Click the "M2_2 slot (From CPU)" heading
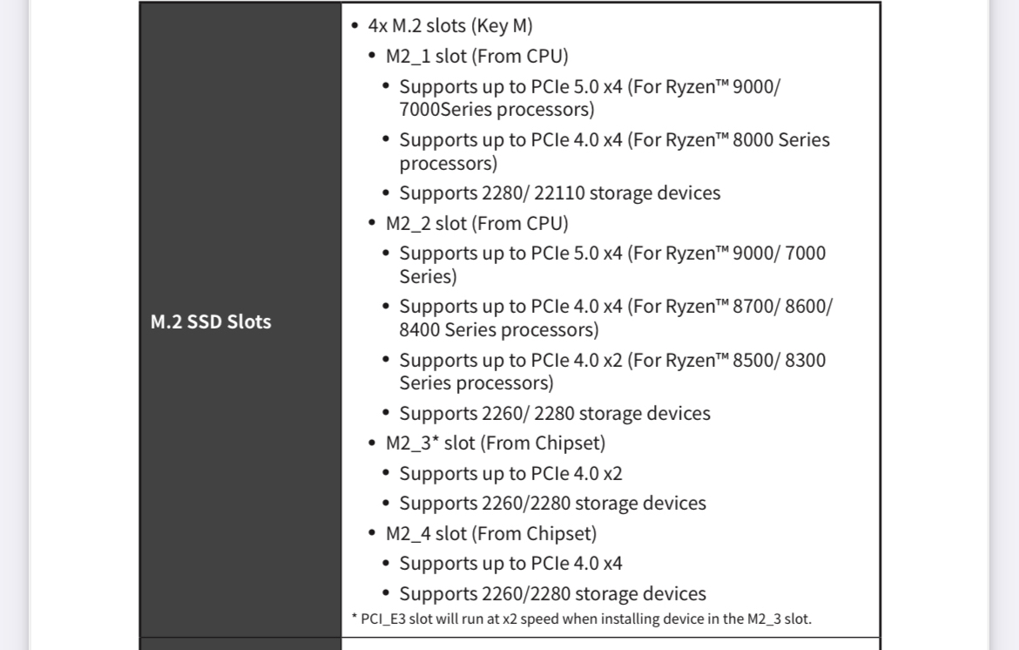Image resolution: width=1019 pixels, height=650 pixels. point(476,223)
